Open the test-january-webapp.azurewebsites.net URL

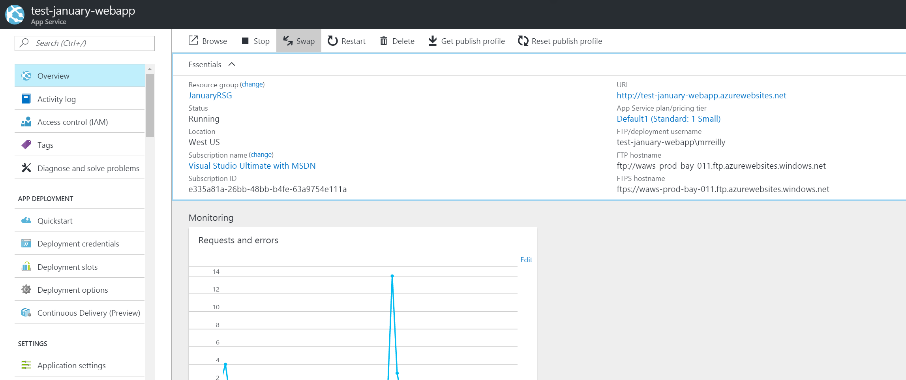click(702, 96)
